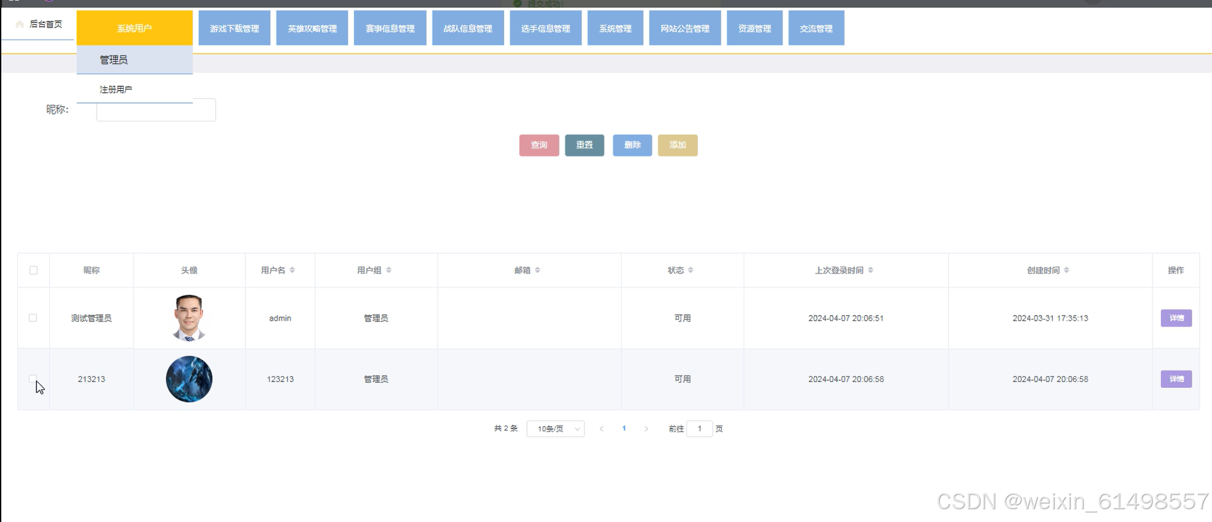1212x522 pixels.
Task: Click 2024-04-07 20:06:51 login time
Action: click(846, 318)
